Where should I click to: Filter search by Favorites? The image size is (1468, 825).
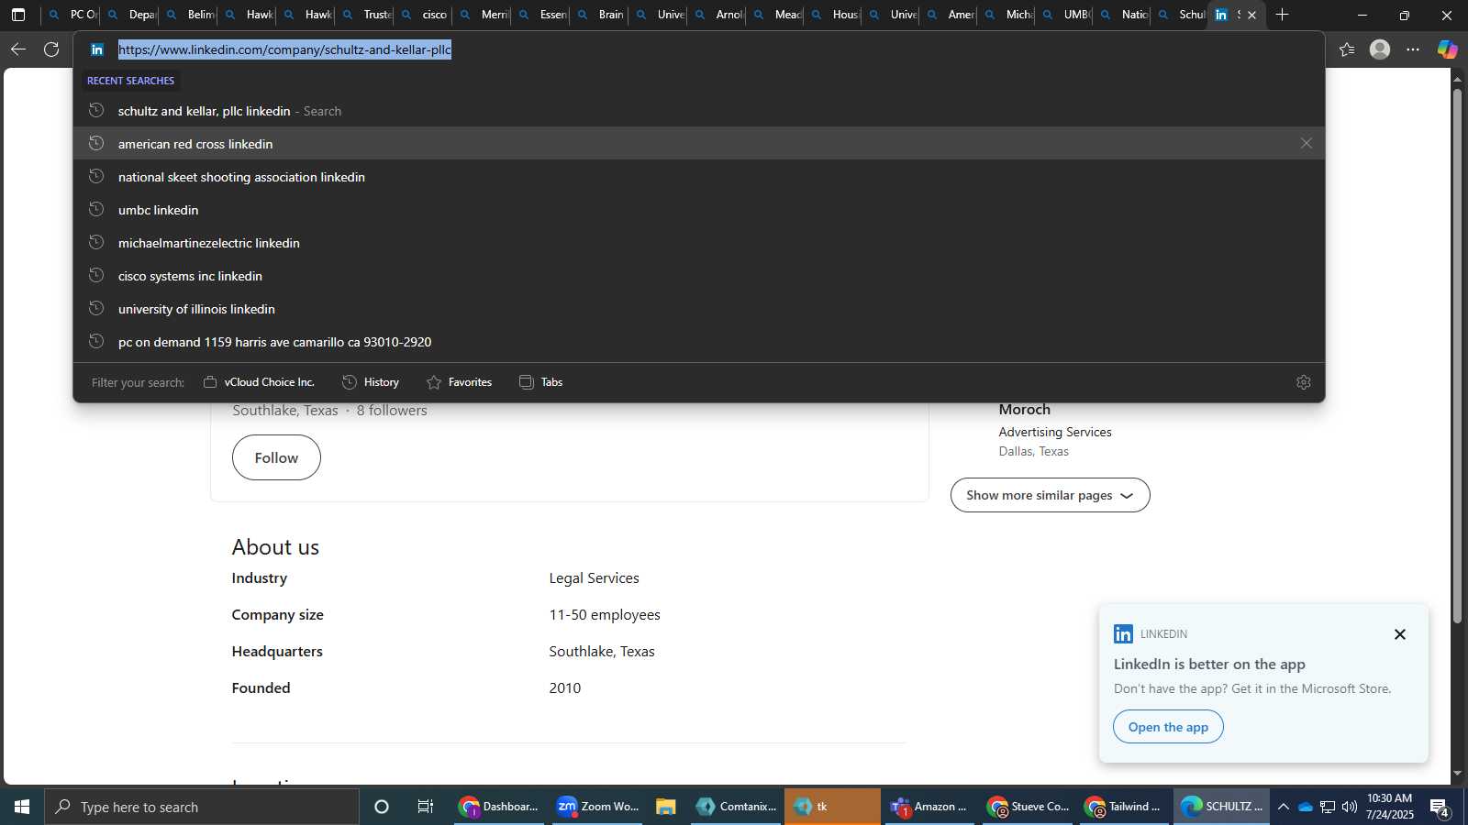coord(460,382)
